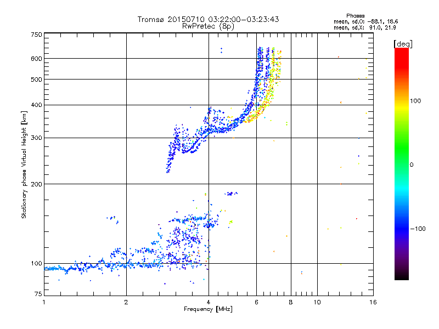Click the colorbar tick label '-100'

(418, 229)
